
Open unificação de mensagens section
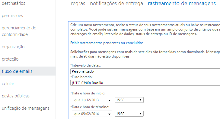25,108
